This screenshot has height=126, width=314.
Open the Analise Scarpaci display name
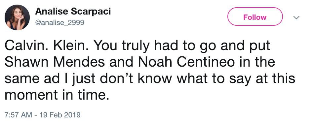(73, 12)
